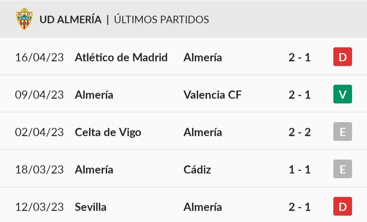Select the ÚLTIMOS PARTIDOS heading
This screenshot has height=222, width=367.
coord(161,19)
